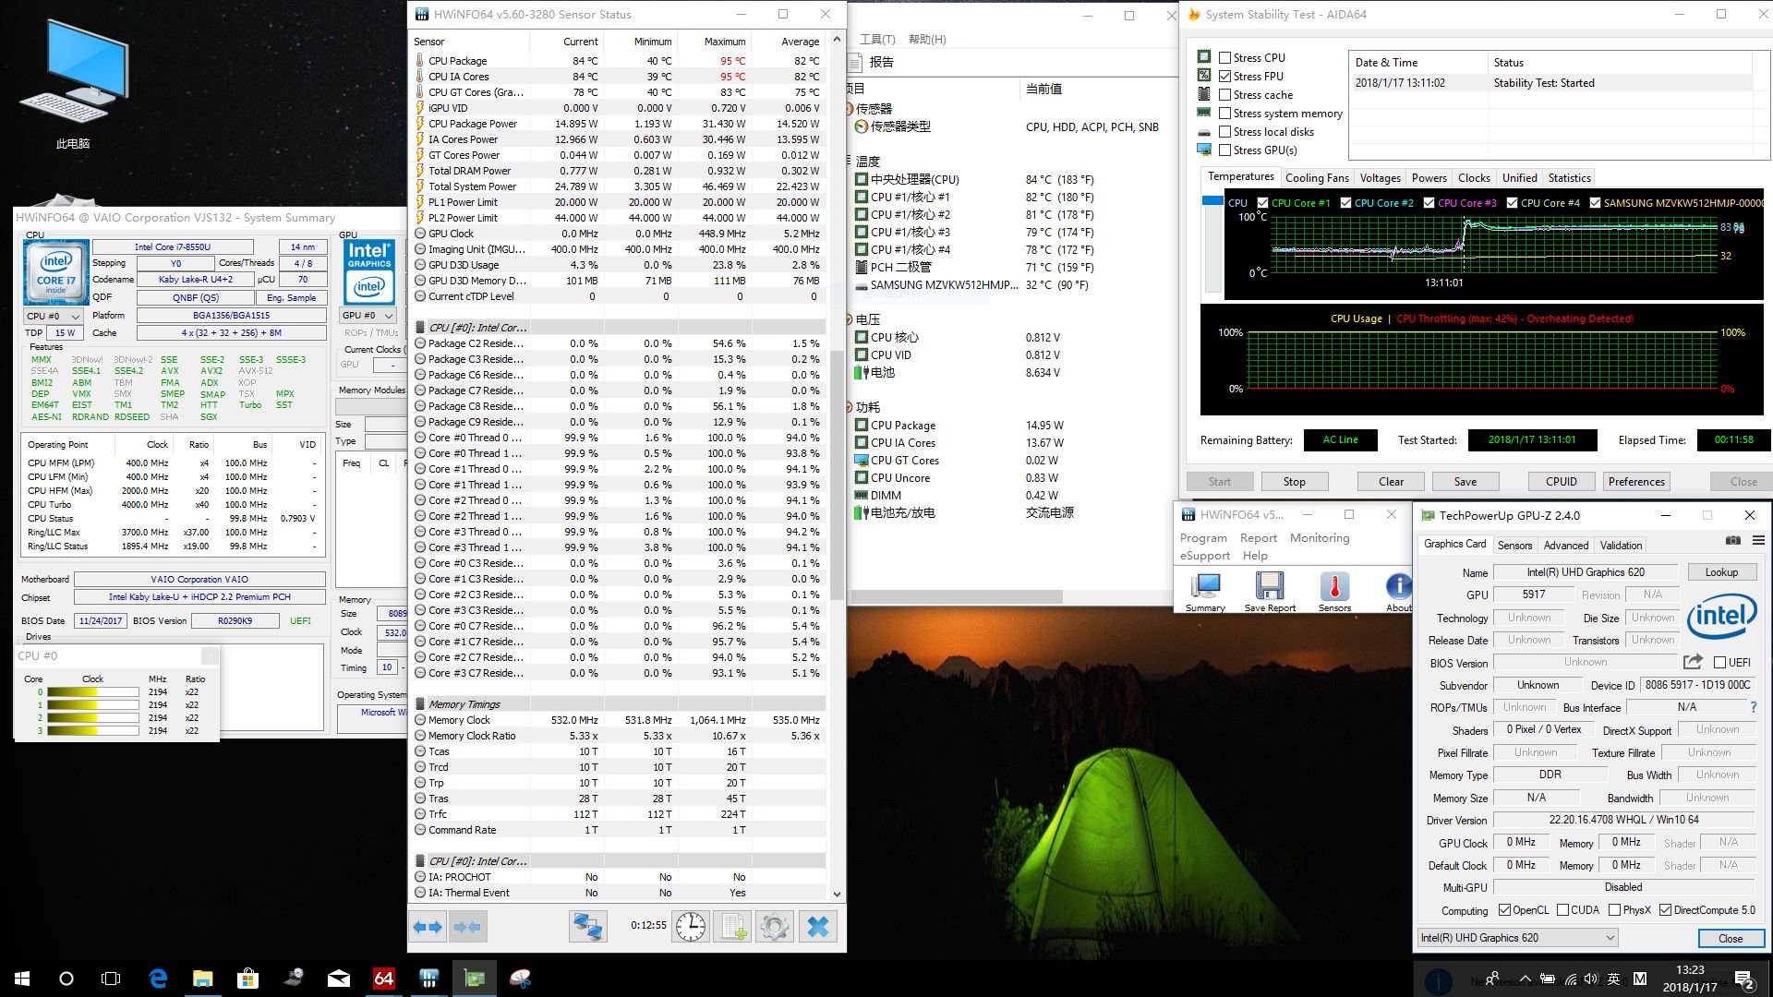Switch to the Voltages tab in AIDA64
This screenshot has height=997, width=1773.
tap(1380, 177)
